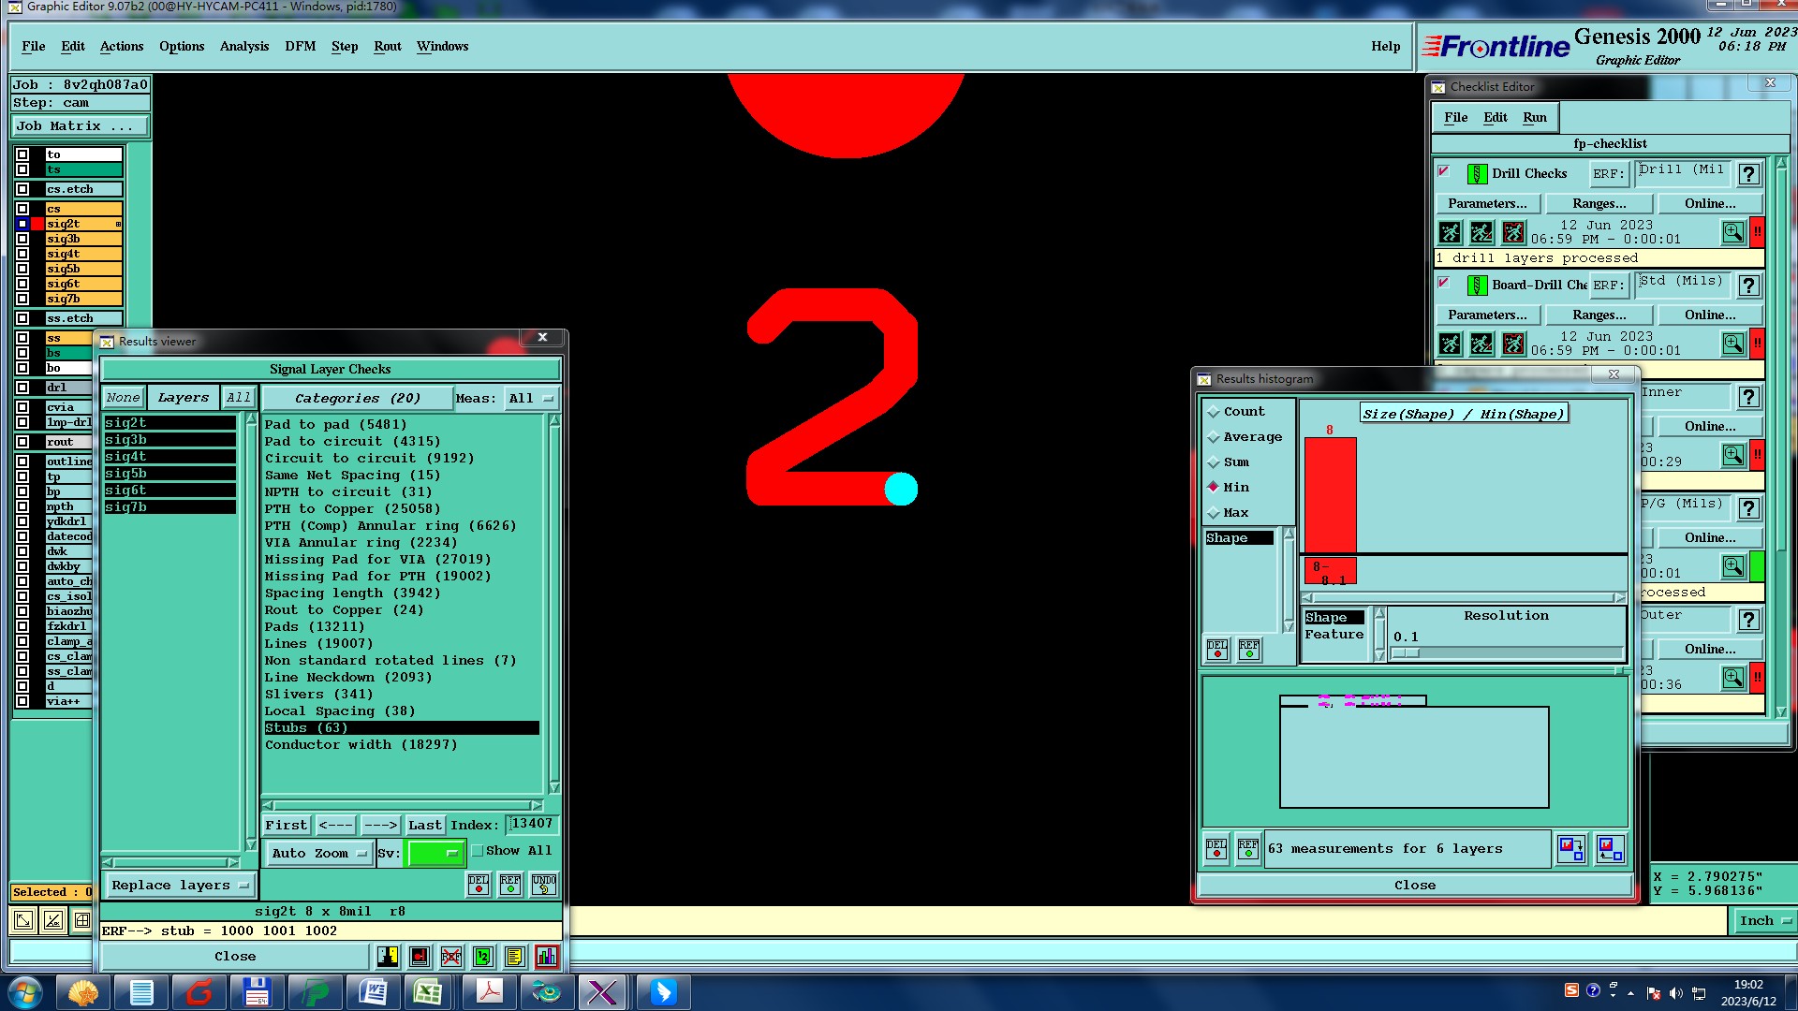Open the Auto Zoom dropdown

tap(318, 853)
